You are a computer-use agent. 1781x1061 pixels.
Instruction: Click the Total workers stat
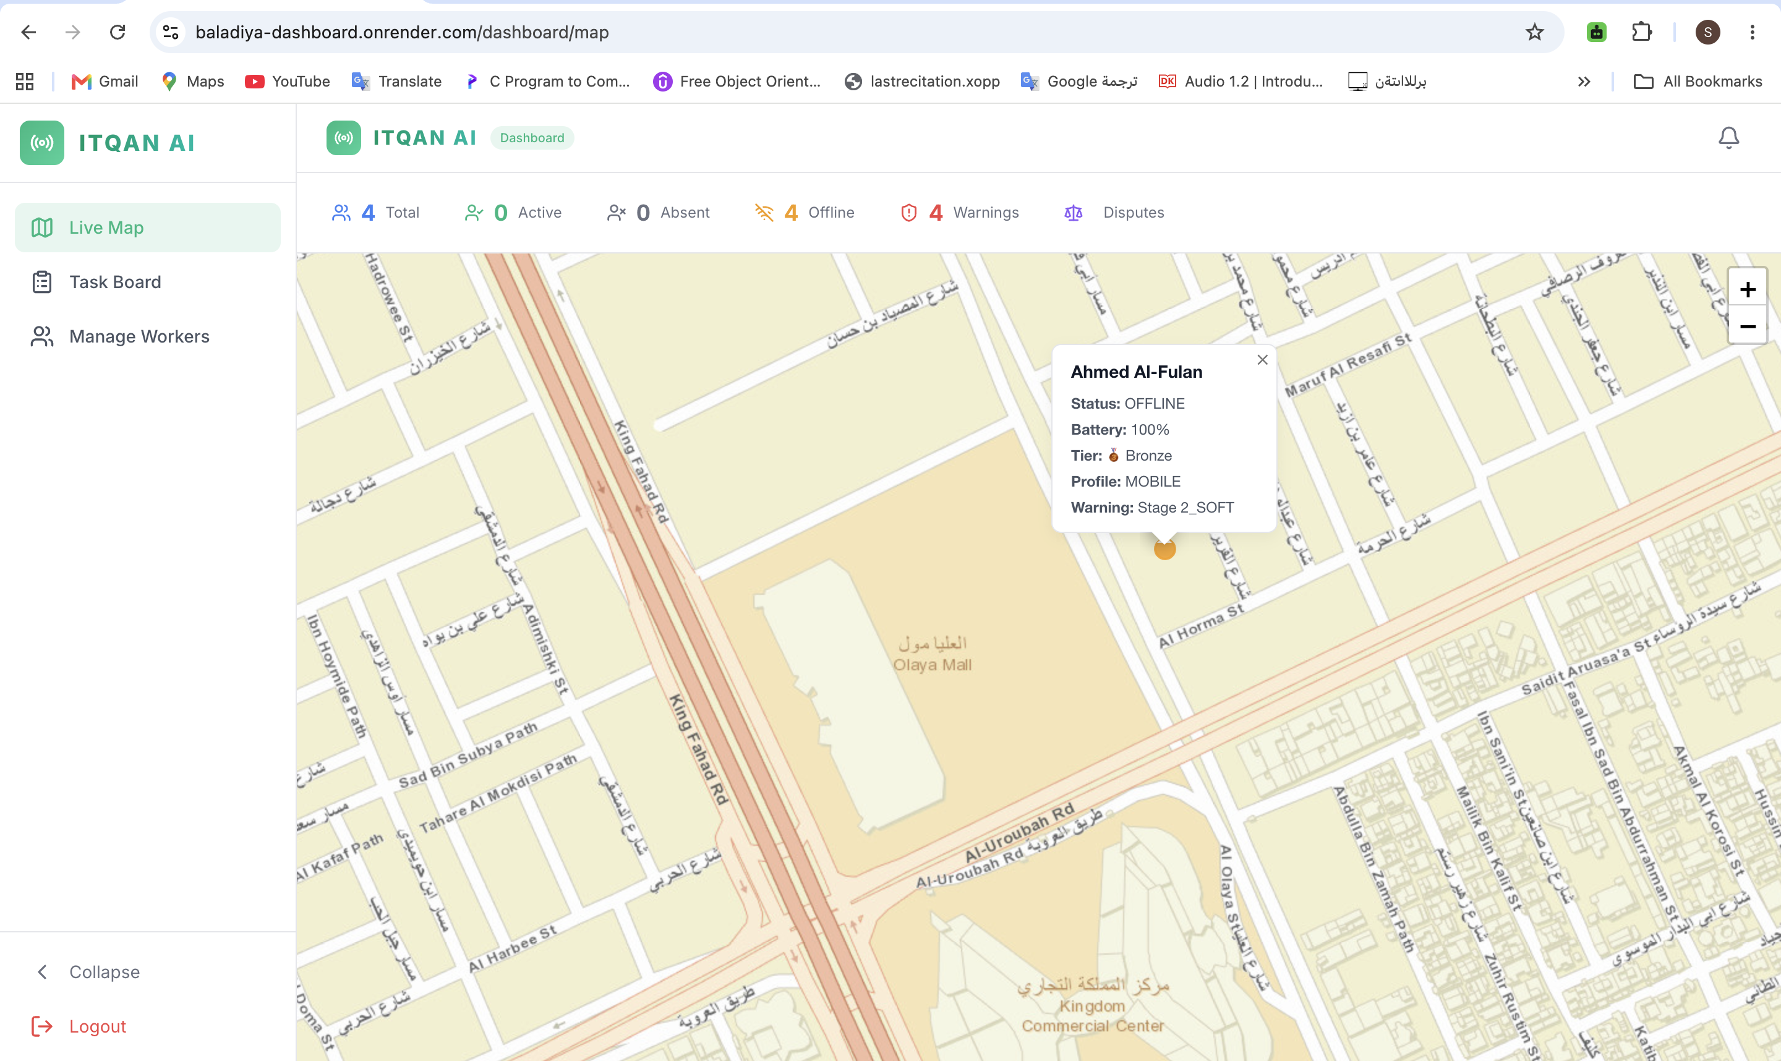(375, 212)
